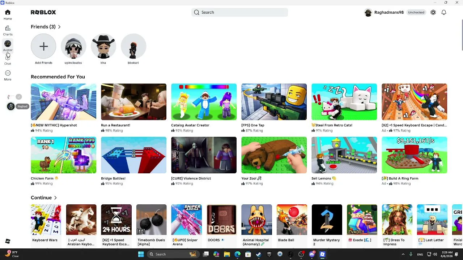Open +1 Speed Keyboard Escape ad thumbnail
Screen dimensions: 463x260
(x=414, y=102)
